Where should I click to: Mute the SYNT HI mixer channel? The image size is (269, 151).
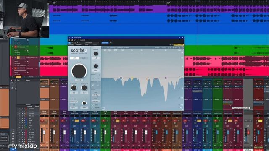(x=93, y=121)
